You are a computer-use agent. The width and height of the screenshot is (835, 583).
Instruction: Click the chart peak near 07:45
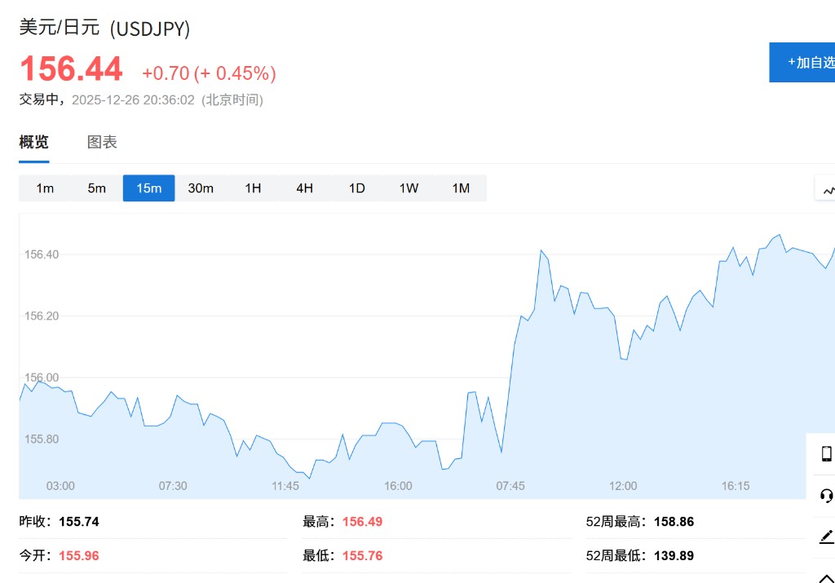click(541, 251)
